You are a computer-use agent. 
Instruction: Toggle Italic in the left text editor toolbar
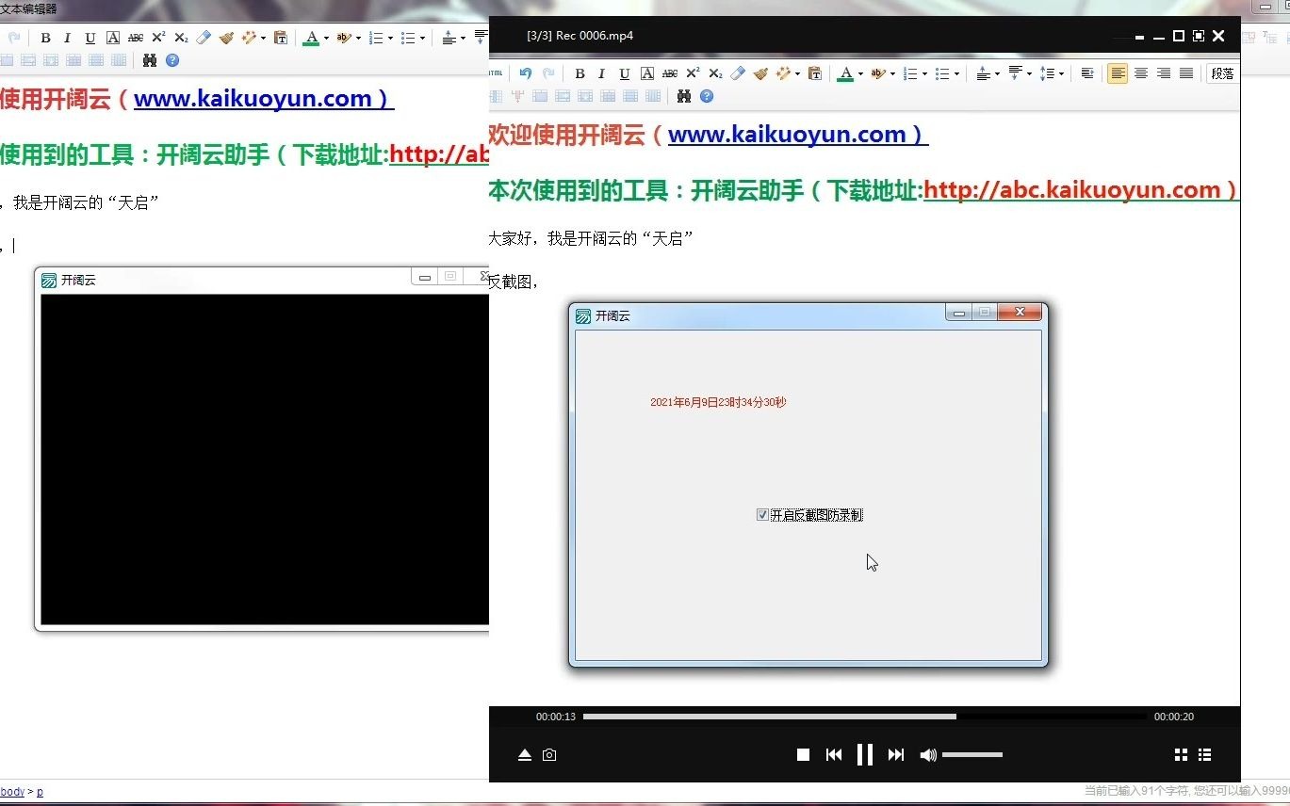click(67, 39)
